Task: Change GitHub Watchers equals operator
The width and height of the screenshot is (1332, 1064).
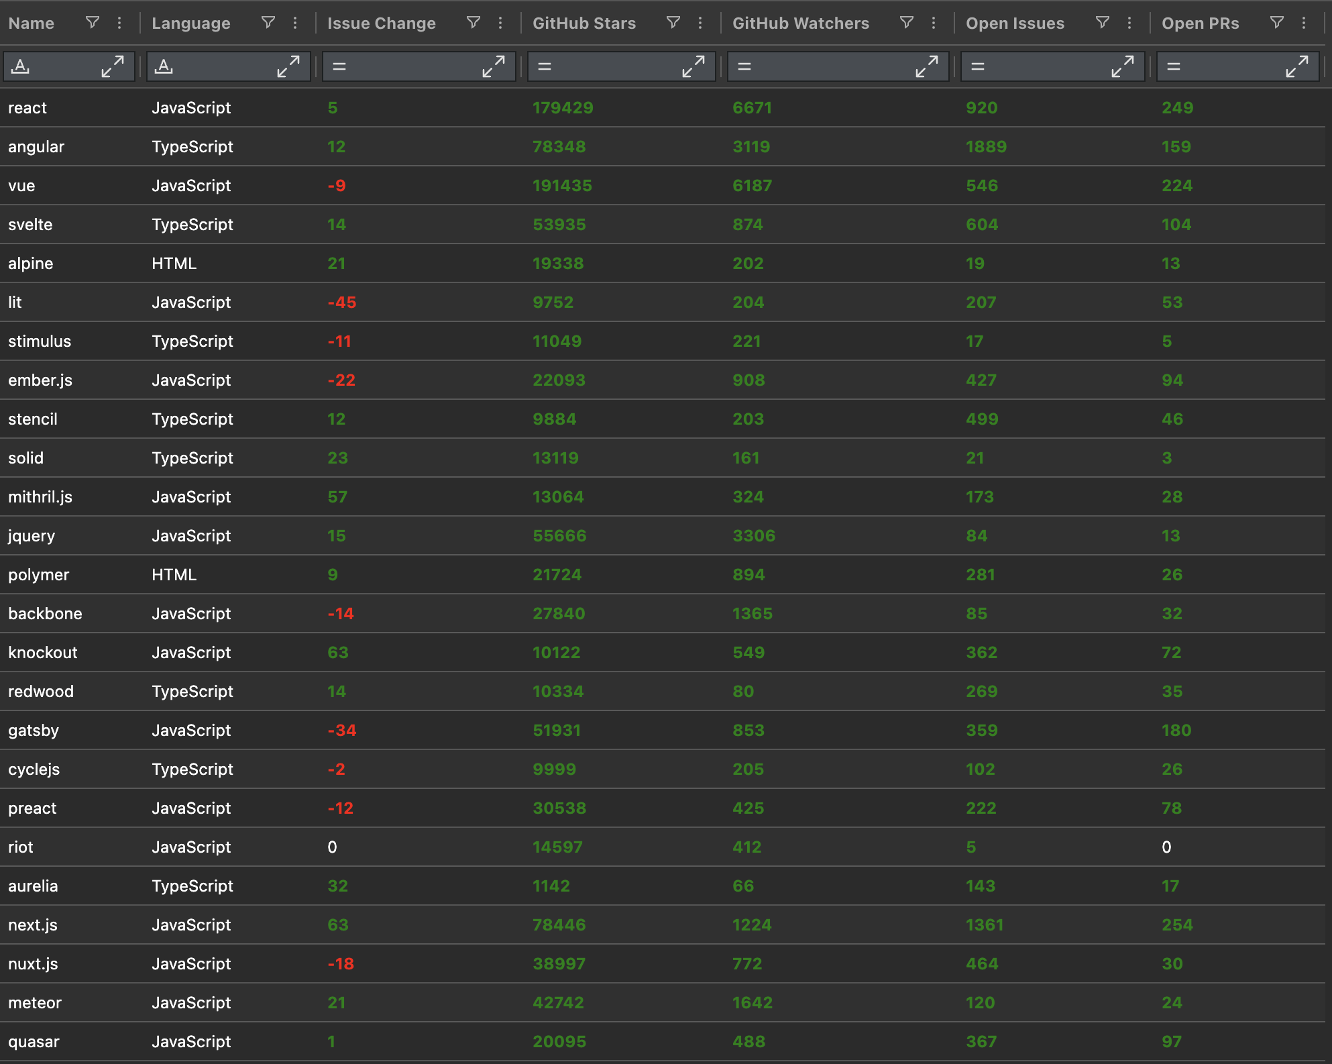Action: 744,66
